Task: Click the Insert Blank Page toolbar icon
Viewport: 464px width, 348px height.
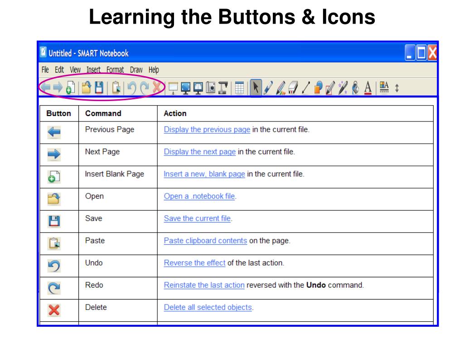Action: (x=70, y=87)
